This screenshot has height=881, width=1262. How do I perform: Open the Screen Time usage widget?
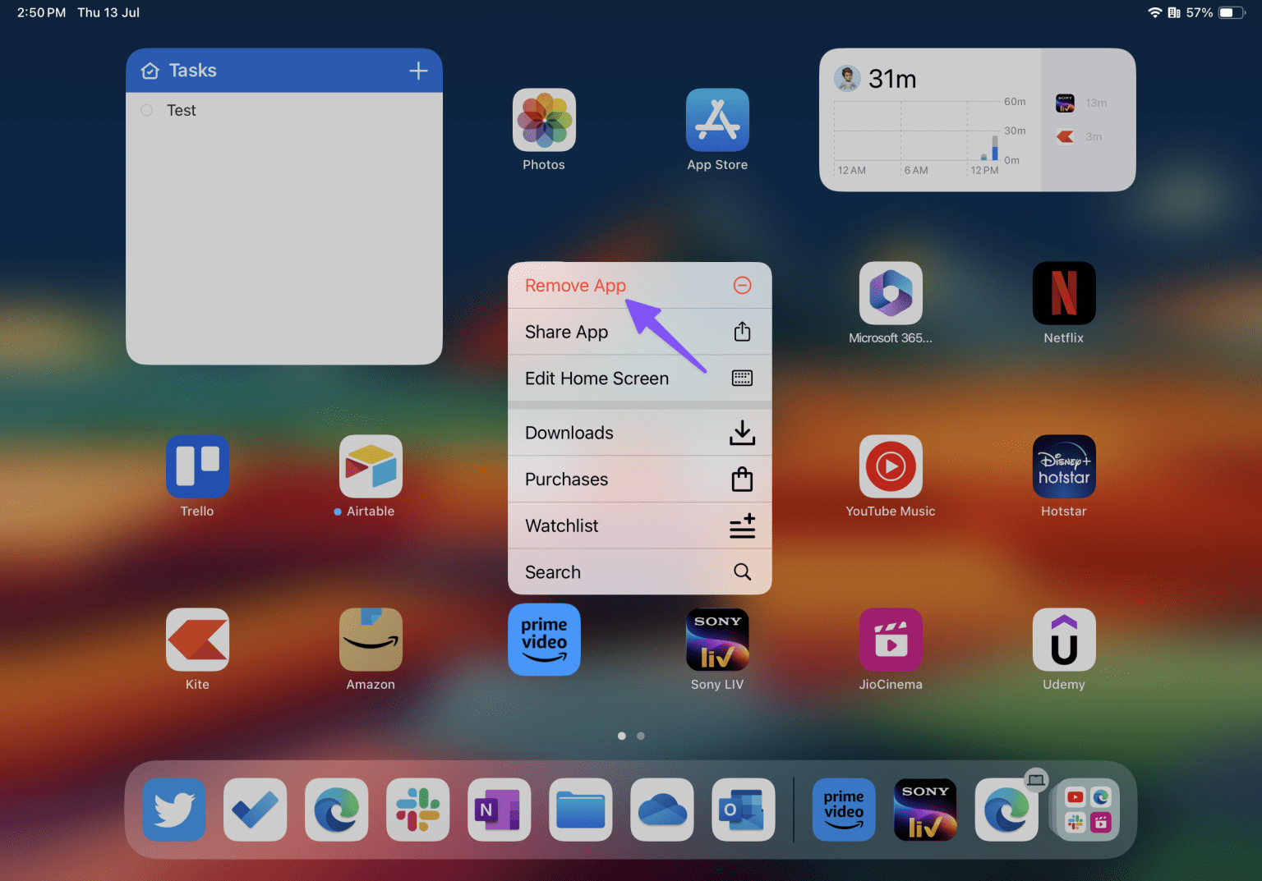coord(930,121)
